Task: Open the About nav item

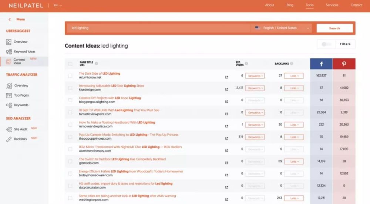Action: coord(269,5)
